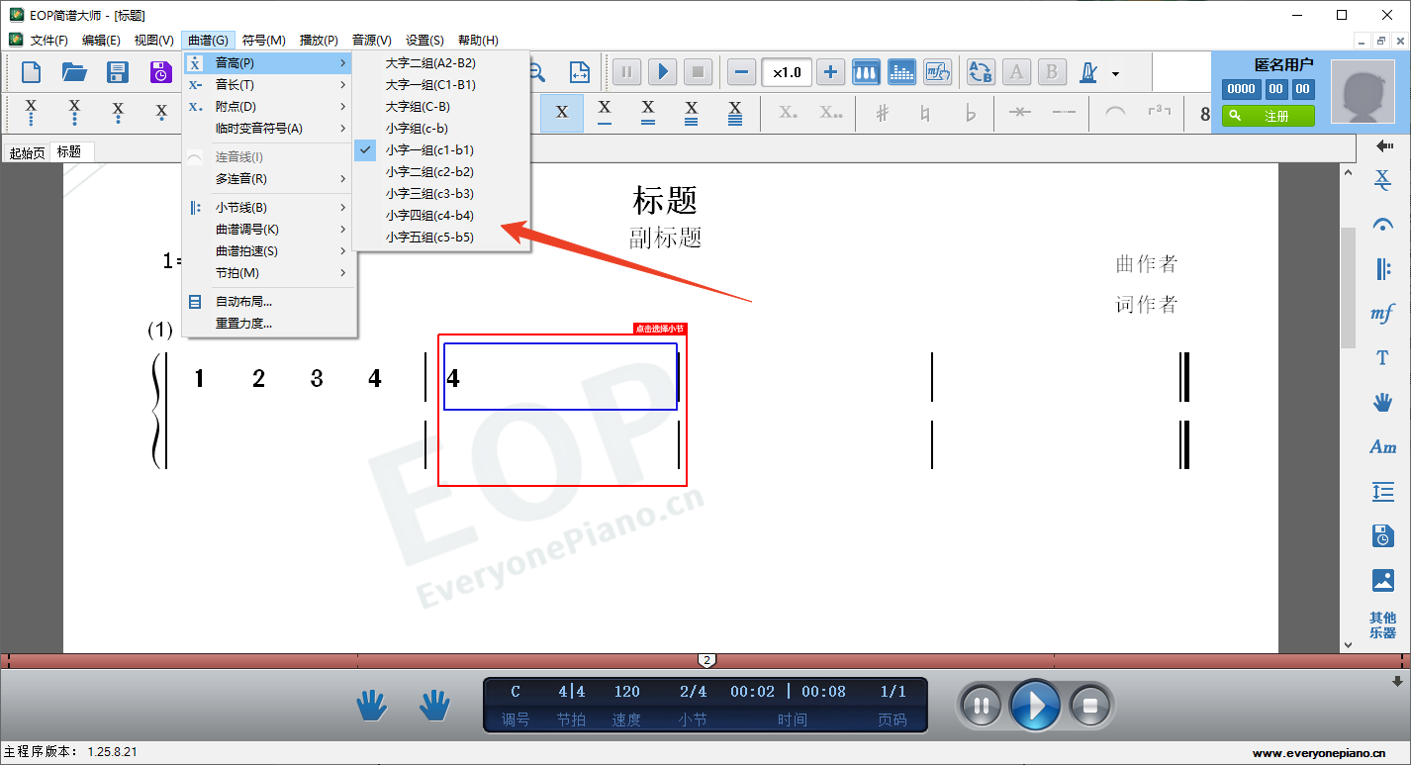Select the note with three underlines
This screenshot has width=1411, height=765.
pos(692,113)
